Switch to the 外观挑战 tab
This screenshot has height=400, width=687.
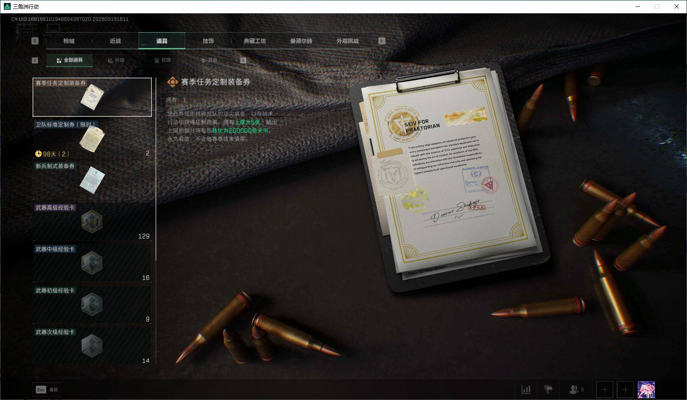click(347, 41)
